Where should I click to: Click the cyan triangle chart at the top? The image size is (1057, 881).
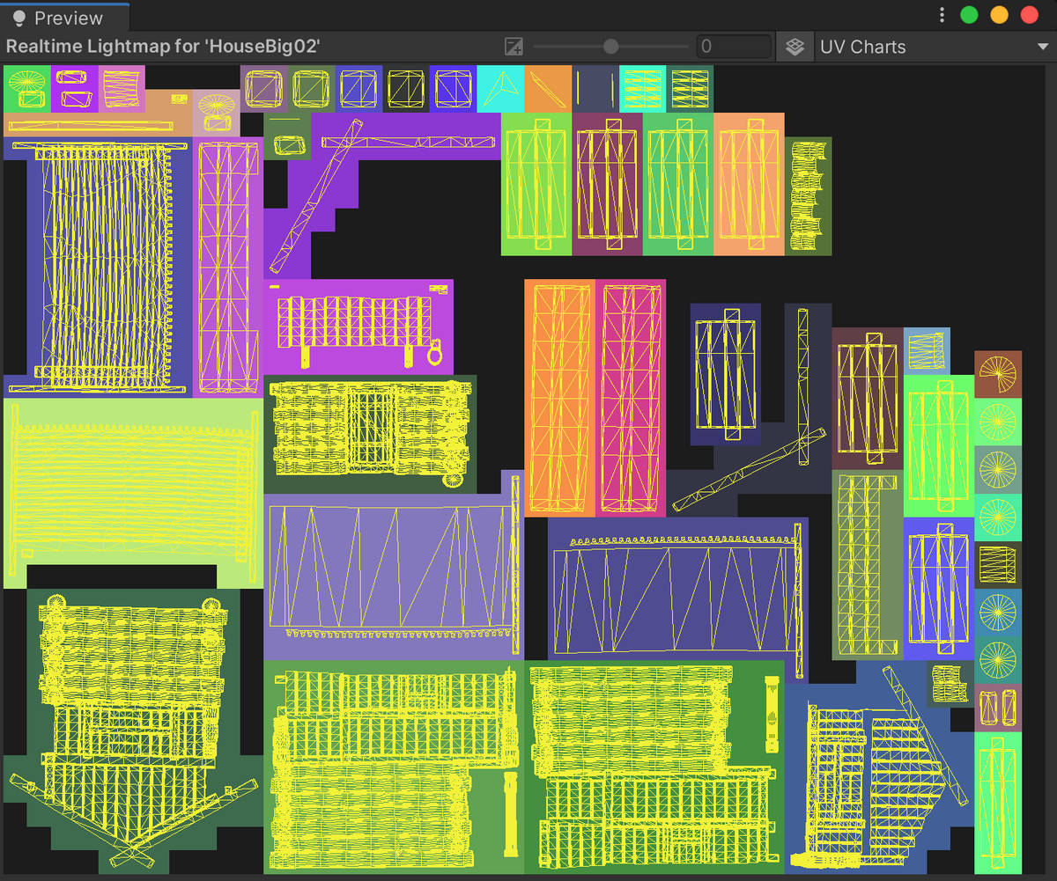pos(501,88)
